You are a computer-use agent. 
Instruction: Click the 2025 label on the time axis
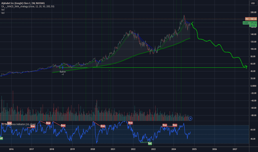pos(194,149)
